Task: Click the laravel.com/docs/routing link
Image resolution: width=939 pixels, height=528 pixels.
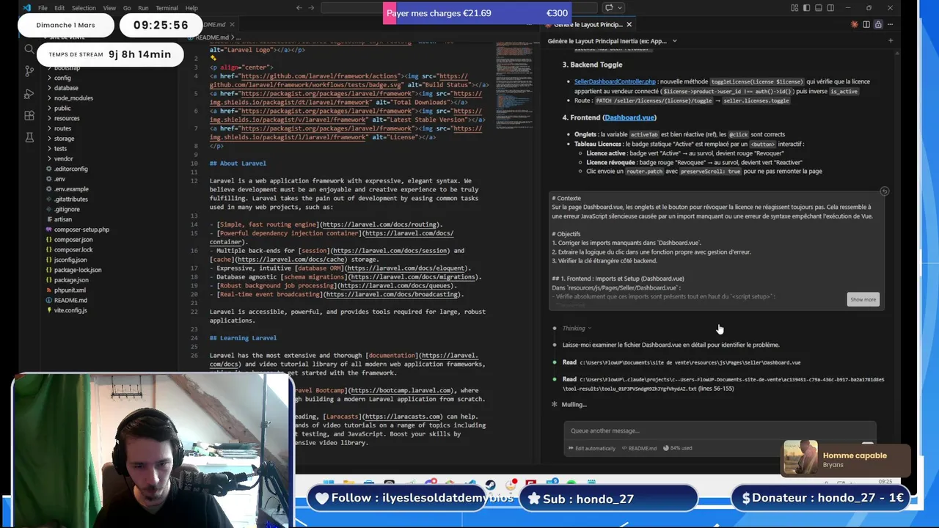Action: tap(381, 224)
